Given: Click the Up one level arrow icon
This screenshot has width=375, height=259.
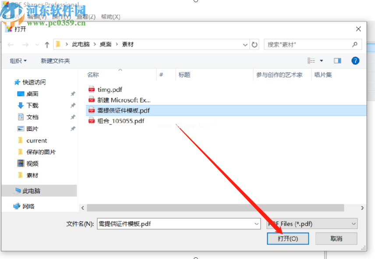Looking at the screenshot, I should click(x=47, y=45).
